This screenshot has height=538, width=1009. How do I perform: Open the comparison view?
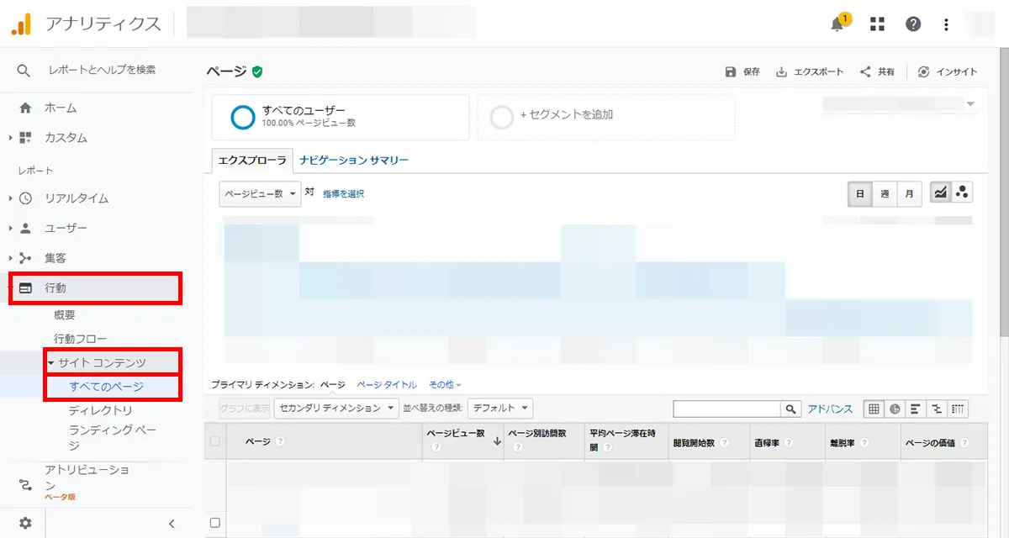point(935,409)
